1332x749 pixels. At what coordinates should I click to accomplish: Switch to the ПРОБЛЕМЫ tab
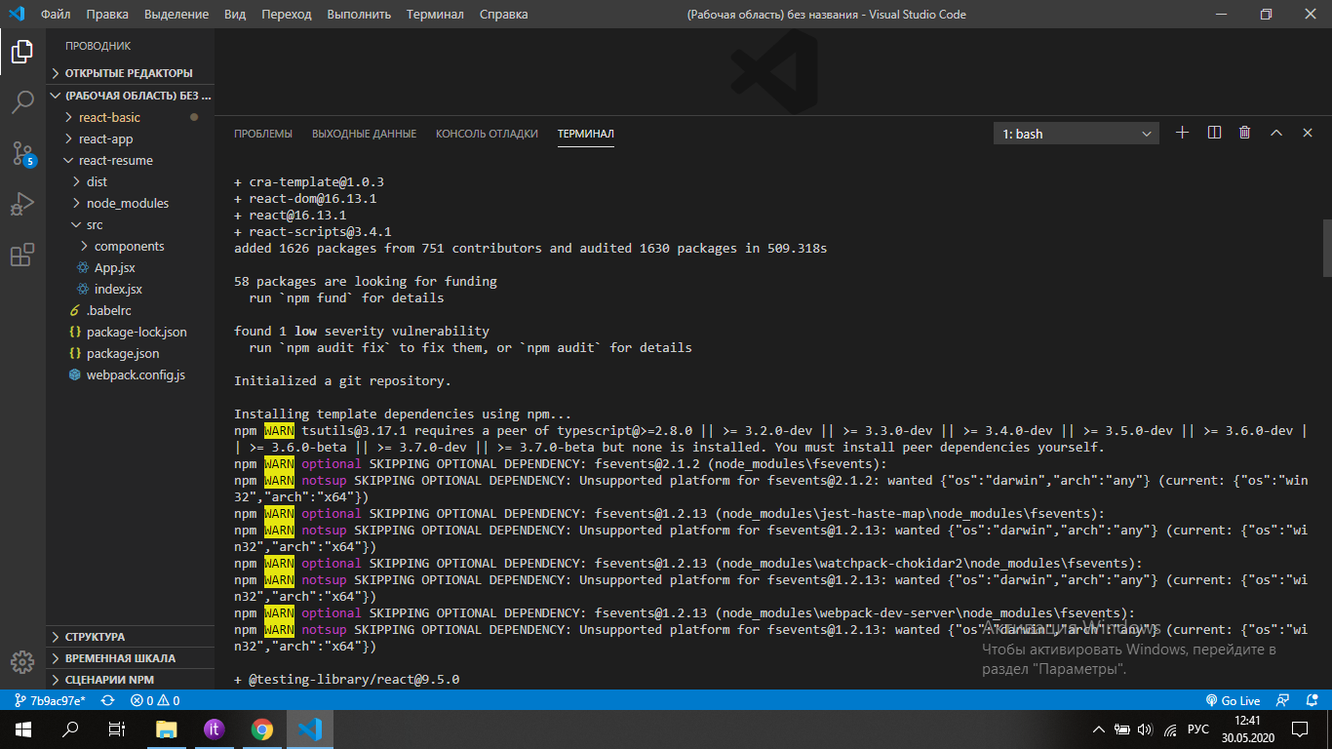pos(263,134)
